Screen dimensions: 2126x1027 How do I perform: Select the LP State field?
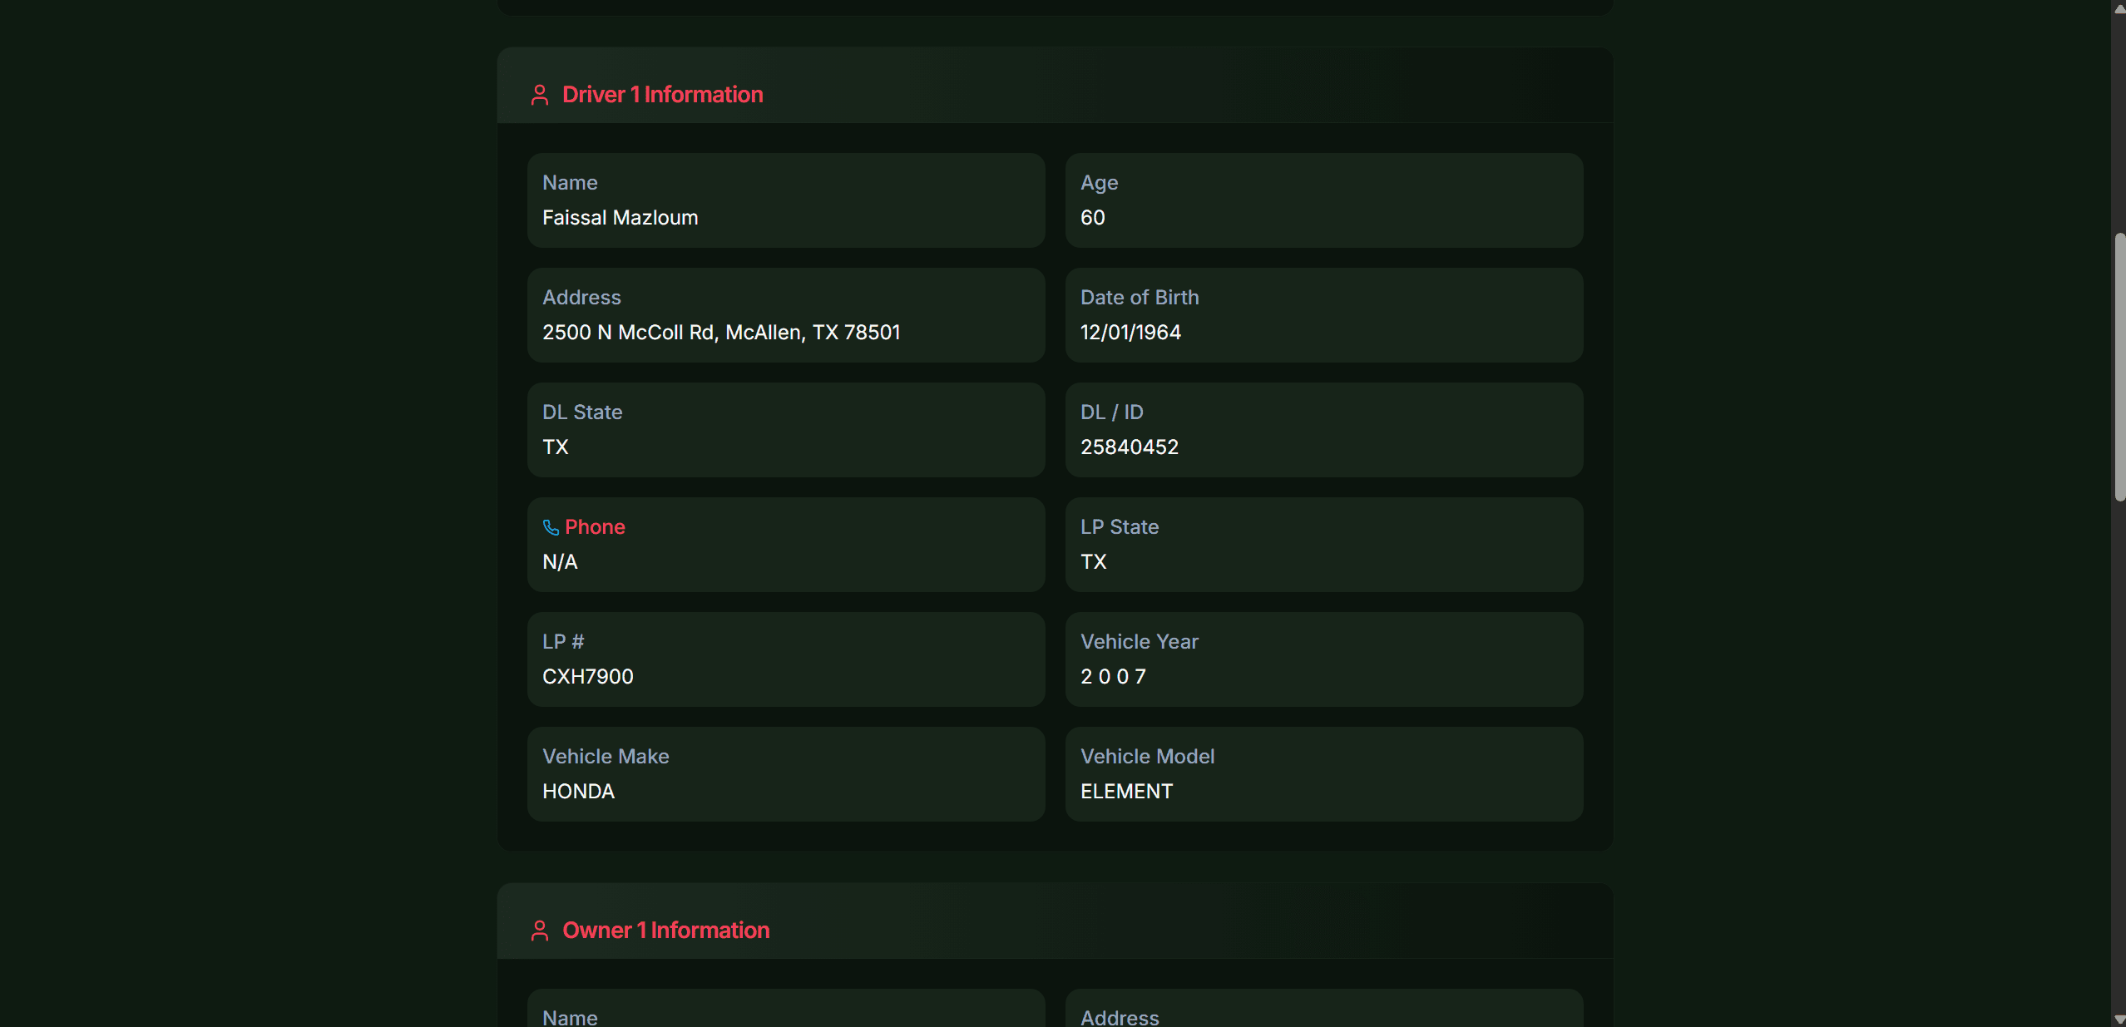[x=1323, y=545]
